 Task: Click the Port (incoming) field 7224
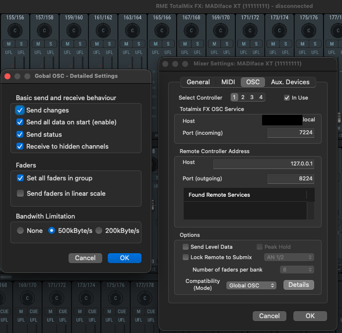point(291,133)
